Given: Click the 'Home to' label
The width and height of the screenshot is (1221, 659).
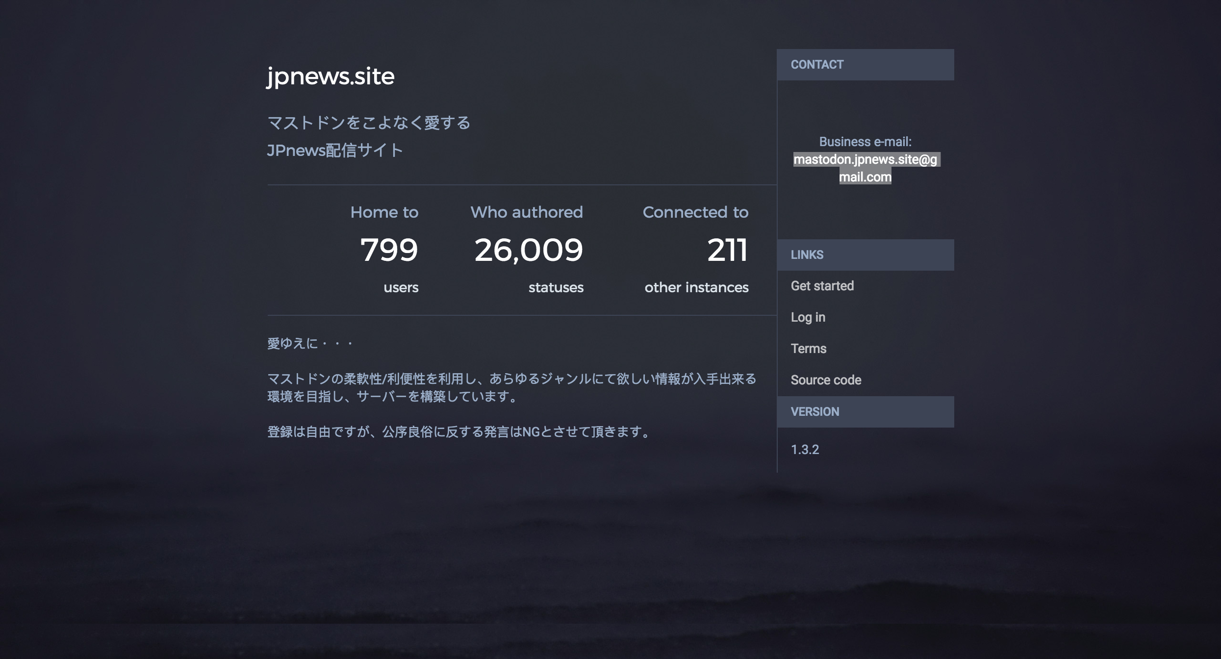Looking at the screenshot, I should point(384,212).
